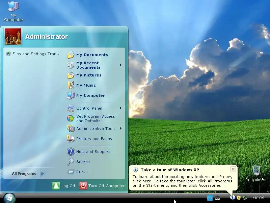
Task: Click Set Program Access and Defaults icon
Action: (x=71, y=118)
